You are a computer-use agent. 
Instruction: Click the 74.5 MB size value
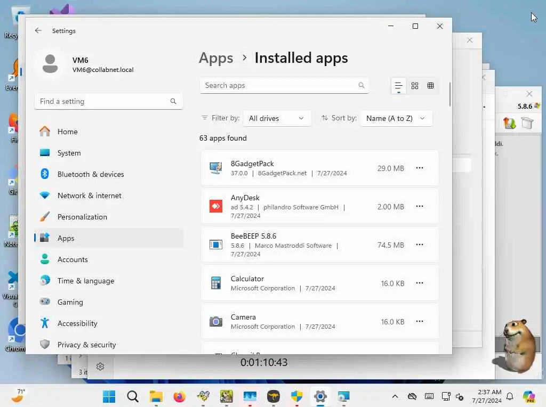pyautogui.click(x=391, y=245)
